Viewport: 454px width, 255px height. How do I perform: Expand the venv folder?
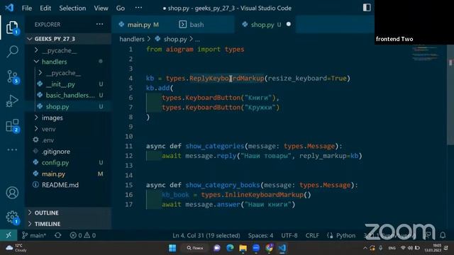pos(48,129)
